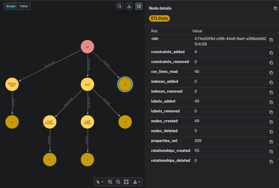279x188 pixels.
Task: Select the pink 'all' root node
Action: pyautogui.click(x=87, y=47)
